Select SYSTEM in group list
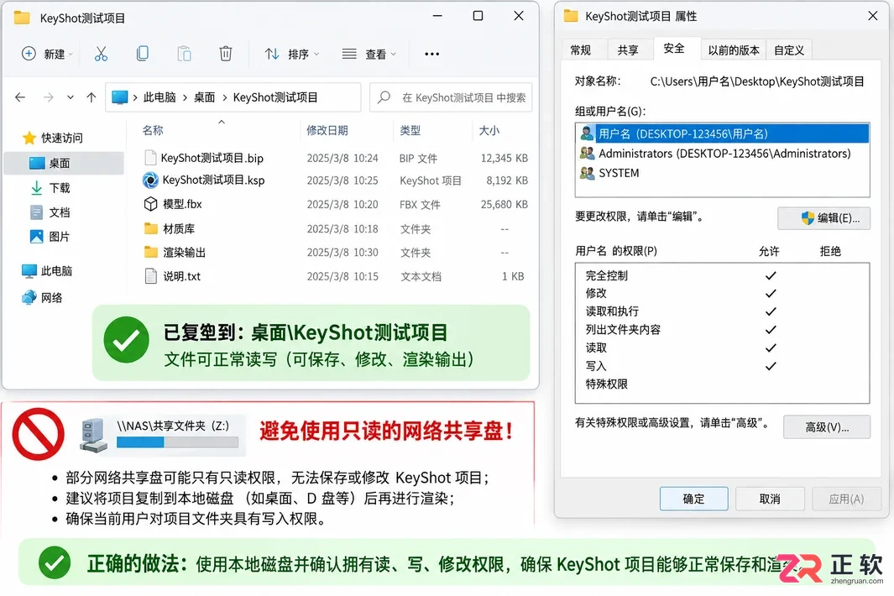This screenshot has height=596, width=894. [x=723, y=173]
